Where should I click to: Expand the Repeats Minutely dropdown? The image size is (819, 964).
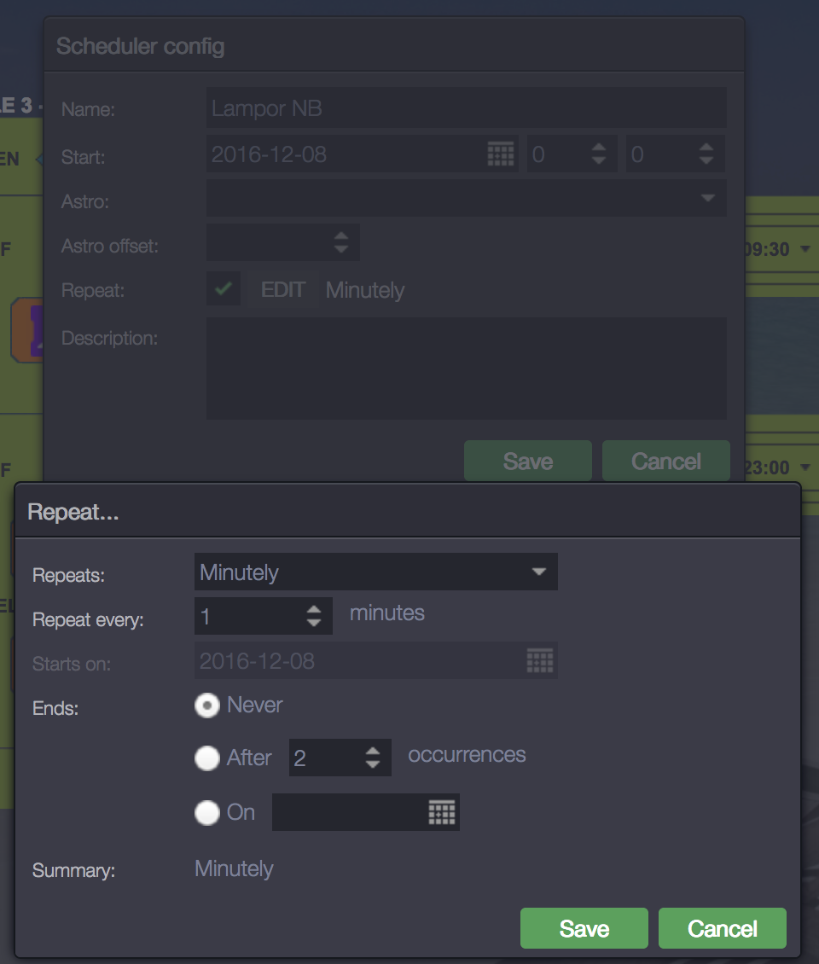point(538,572)
